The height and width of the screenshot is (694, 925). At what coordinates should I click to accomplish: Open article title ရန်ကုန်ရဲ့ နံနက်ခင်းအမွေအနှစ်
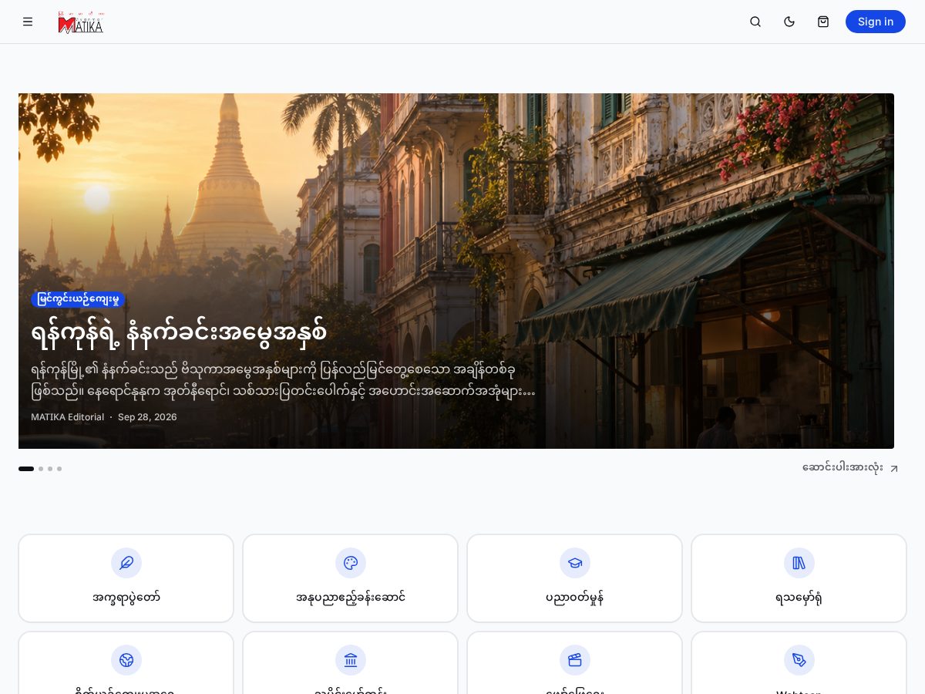pos(179,332)
